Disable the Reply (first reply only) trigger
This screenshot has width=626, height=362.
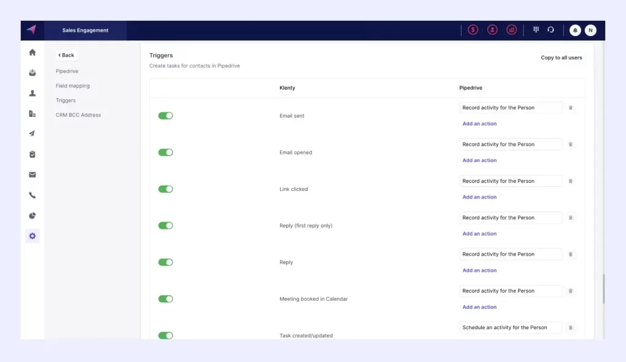point(165,226)
